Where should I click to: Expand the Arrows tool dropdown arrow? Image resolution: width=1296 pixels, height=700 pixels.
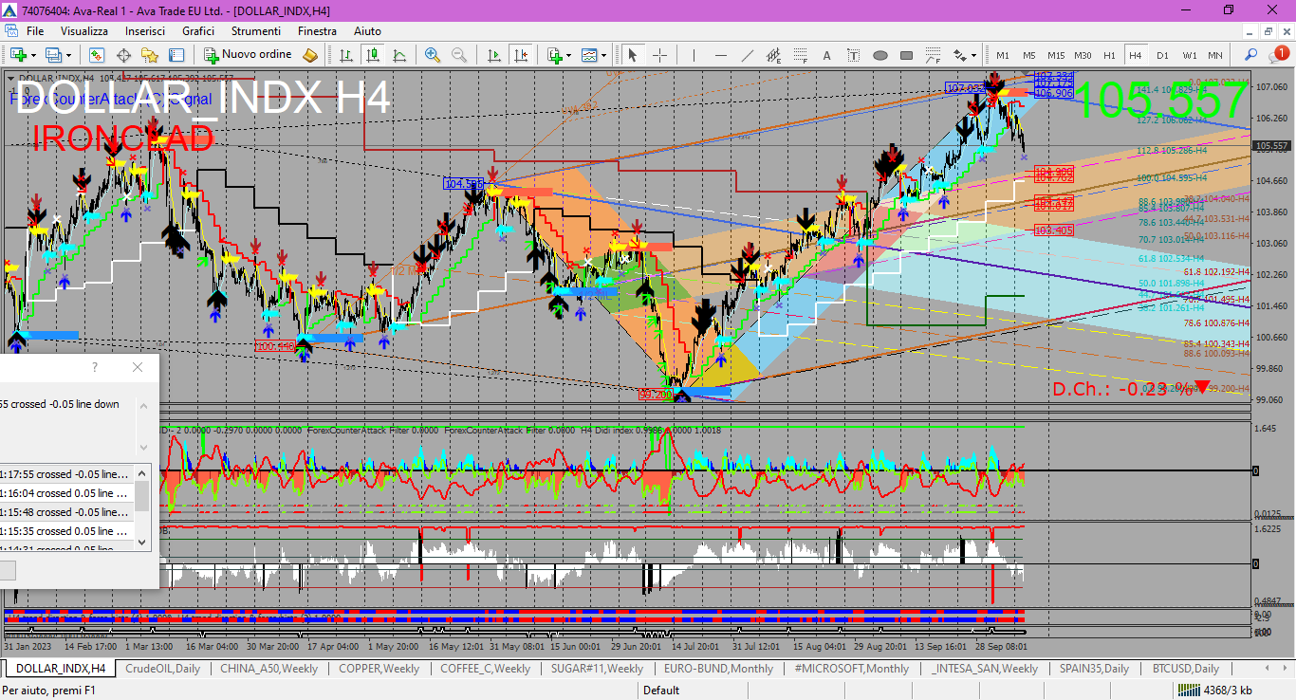[974, 55]
